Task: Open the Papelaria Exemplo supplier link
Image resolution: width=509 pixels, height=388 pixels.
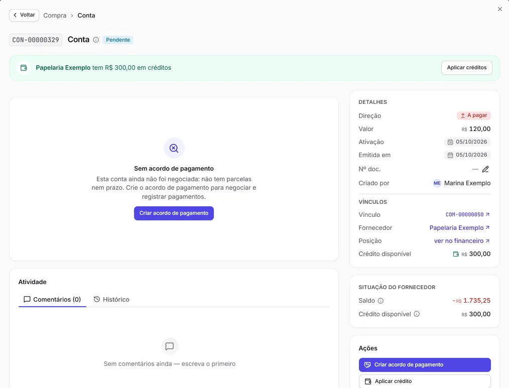Action: coord(459,228)
